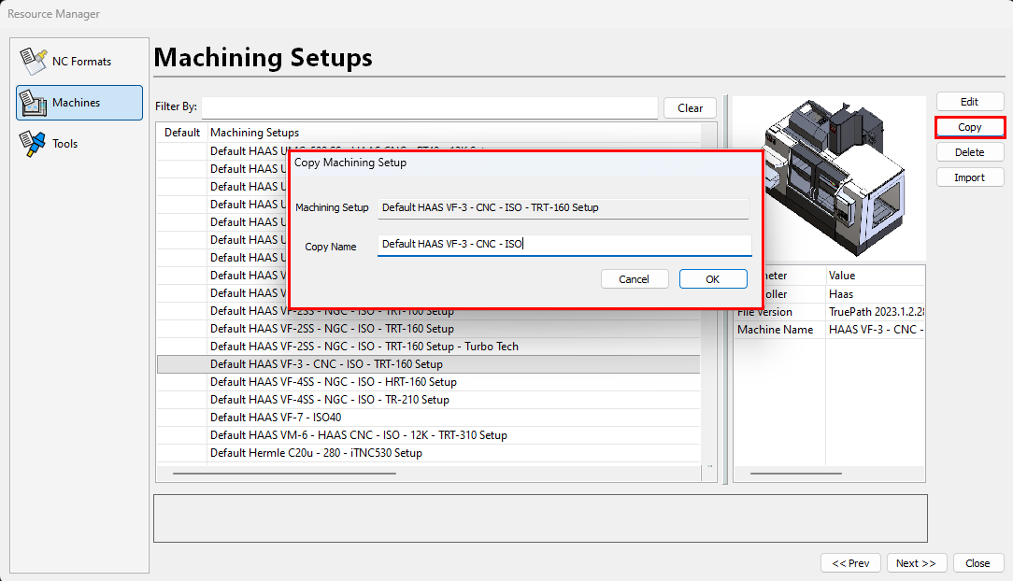This screenshot has height=581, width=1013.
Task: Cancel the Copy Machining Setup dialog
Action: click(x=634, y=279)
